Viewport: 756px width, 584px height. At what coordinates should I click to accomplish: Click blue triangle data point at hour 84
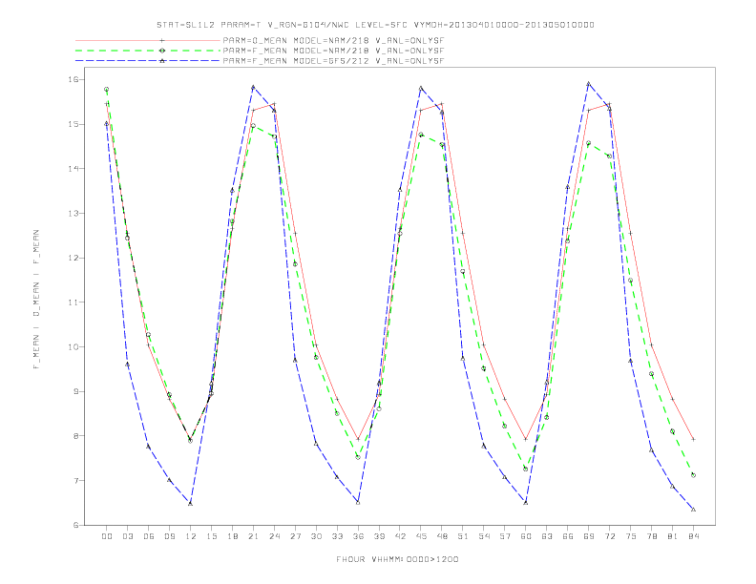click(x=693, y=510)
